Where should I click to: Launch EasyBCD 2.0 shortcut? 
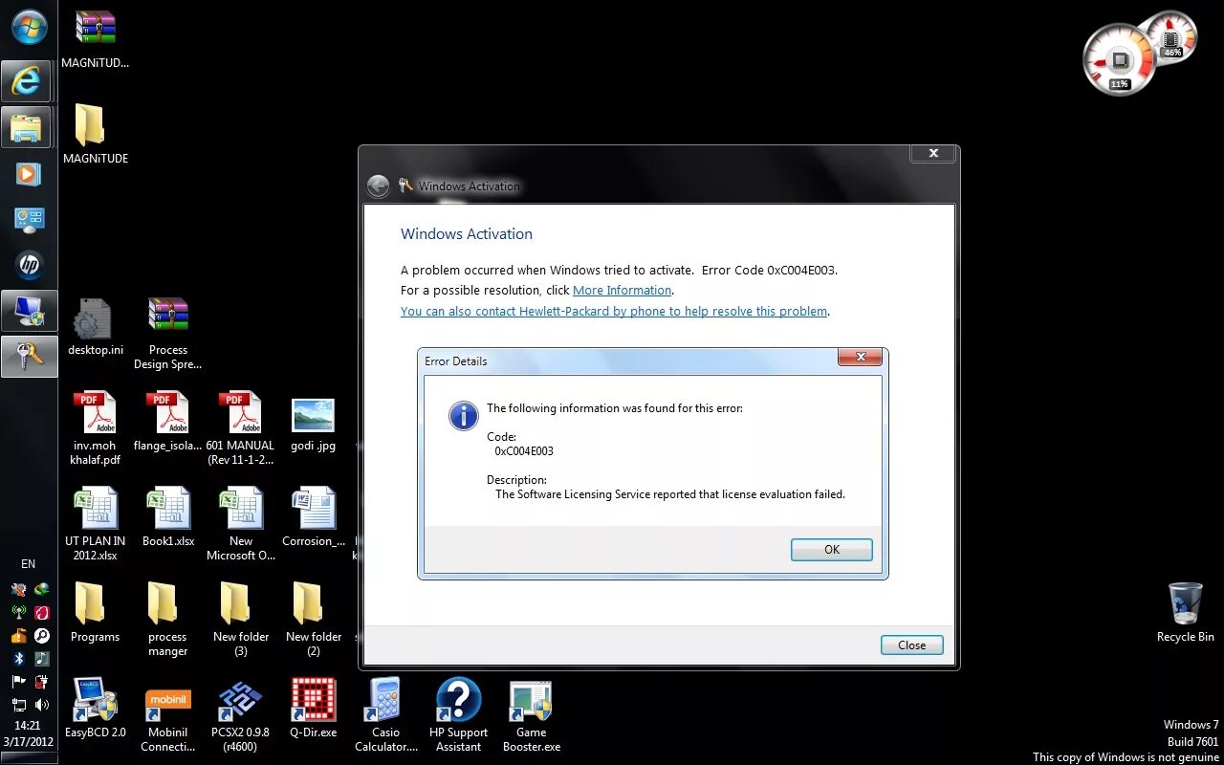coord(96,709)
